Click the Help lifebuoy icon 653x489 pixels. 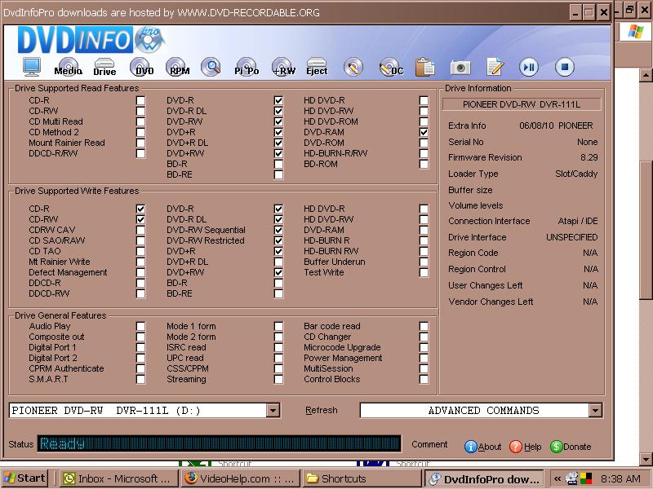(x=516, y=447)
